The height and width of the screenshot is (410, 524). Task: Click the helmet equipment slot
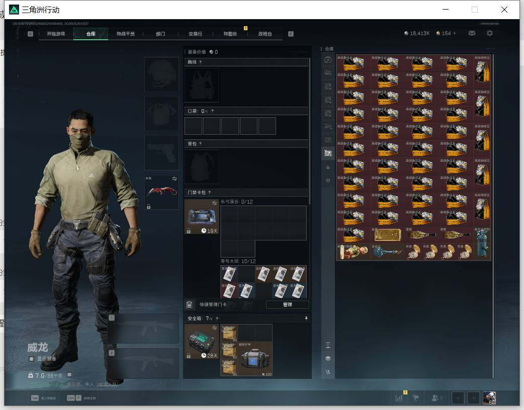click(x=161, y=74)
